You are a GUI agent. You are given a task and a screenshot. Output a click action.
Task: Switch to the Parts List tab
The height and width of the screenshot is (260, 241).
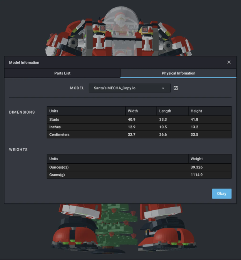tap(62, 73)
